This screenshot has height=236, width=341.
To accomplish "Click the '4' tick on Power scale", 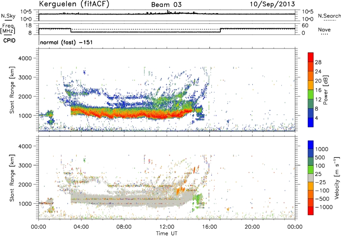I will (317, 118).
